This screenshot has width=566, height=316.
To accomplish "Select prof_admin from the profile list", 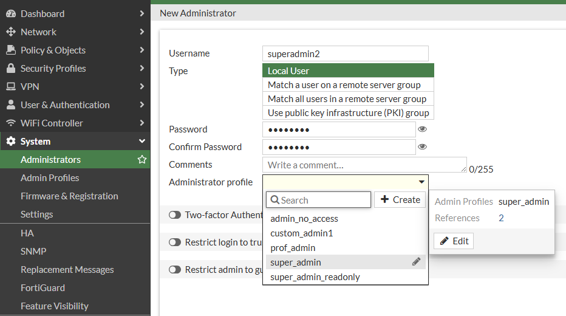I will pos(293,248).
